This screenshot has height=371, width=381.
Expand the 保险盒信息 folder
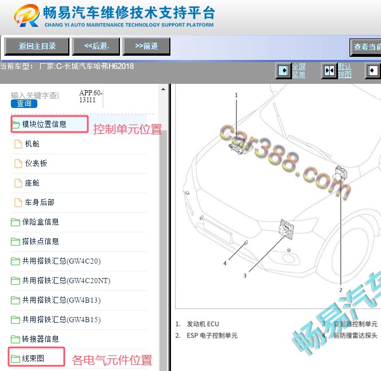pyautogui.click(x=40, y=222)
